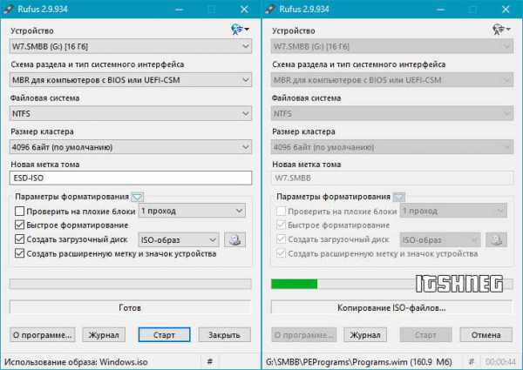This screenshot has width=523, height=370.
Task: Click bad blocks checkbox in right window
Action: coord(282,212)
